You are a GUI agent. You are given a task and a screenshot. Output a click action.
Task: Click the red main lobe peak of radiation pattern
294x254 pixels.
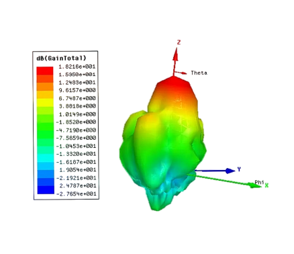[174, 82]
